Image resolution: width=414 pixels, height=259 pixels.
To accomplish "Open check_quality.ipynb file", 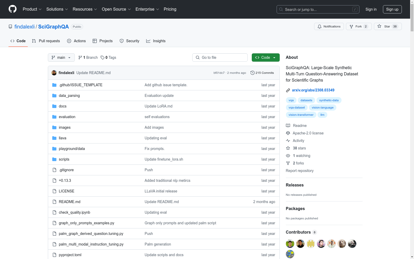I will 75,212.
